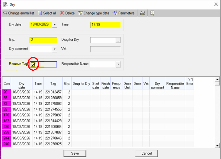Image resolution: width=221 pixels, height=159 pixels.
Task: Click tag cell 221274555
Action: (53, 109)
